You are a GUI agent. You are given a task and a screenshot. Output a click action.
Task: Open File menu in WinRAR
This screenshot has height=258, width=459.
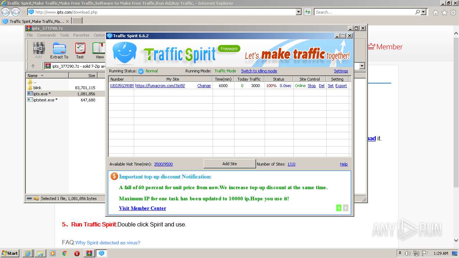30,35
